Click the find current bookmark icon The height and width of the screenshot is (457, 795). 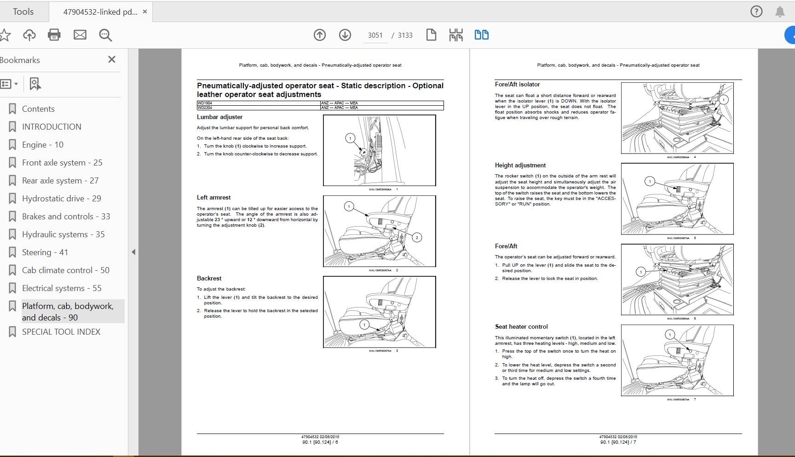35,84
